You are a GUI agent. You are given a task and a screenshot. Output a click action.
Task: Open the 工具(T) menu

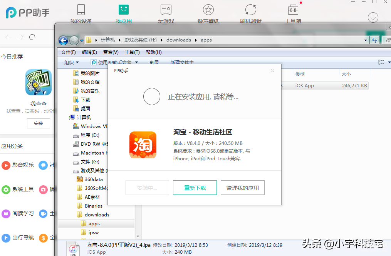[x=132, y=52]
